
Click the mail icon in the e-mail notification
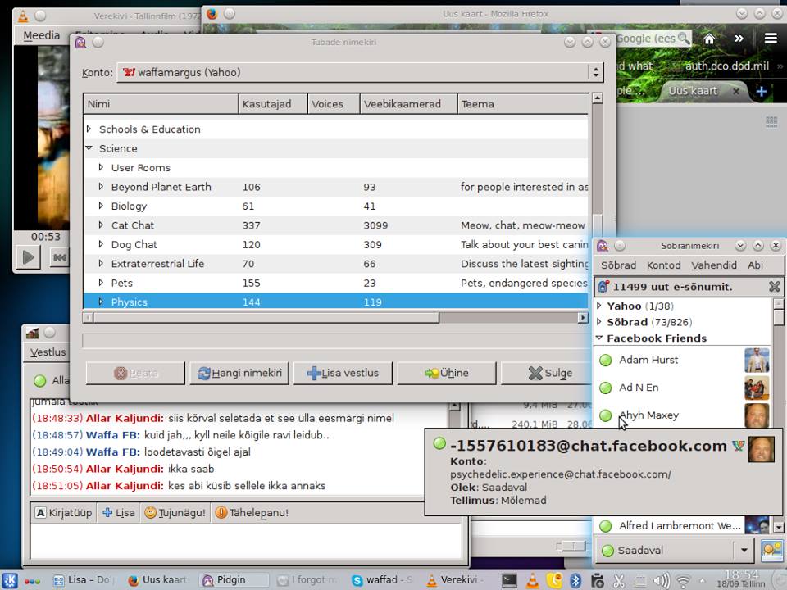(603, 287)
